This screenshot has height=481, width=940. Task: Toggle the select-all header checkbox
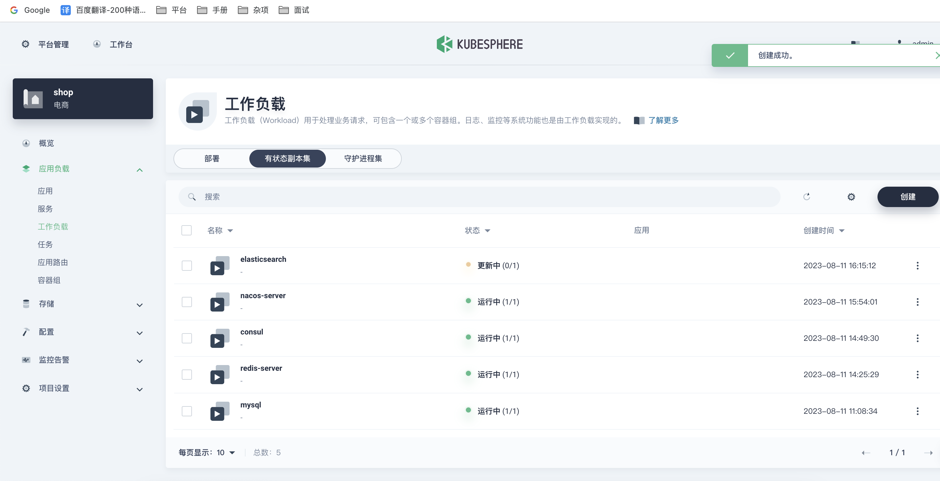coord(187,231)
